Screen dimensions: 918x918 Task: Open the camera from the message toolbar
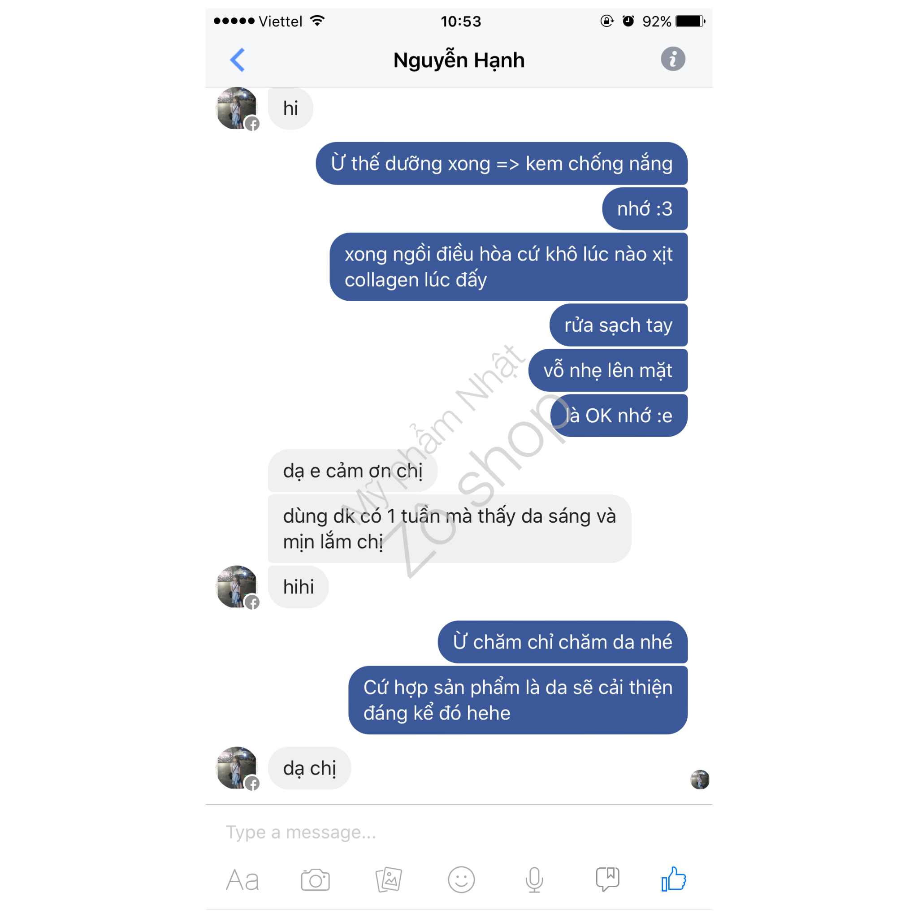click(x=315, y=879)
